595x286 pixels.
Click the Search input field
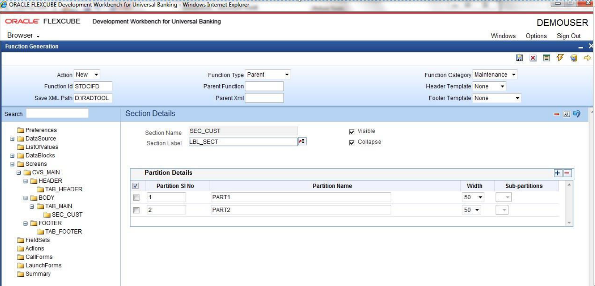(57, 113)
